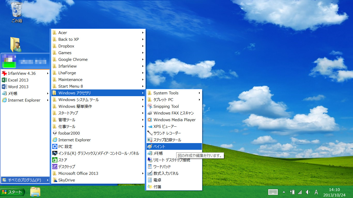
Task: Open メモ帳 in the accessories submenu
Action: point(174,153)
